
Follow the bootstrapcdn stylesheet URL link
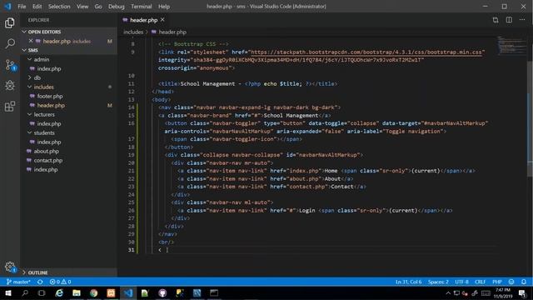[x=366, y=52]
